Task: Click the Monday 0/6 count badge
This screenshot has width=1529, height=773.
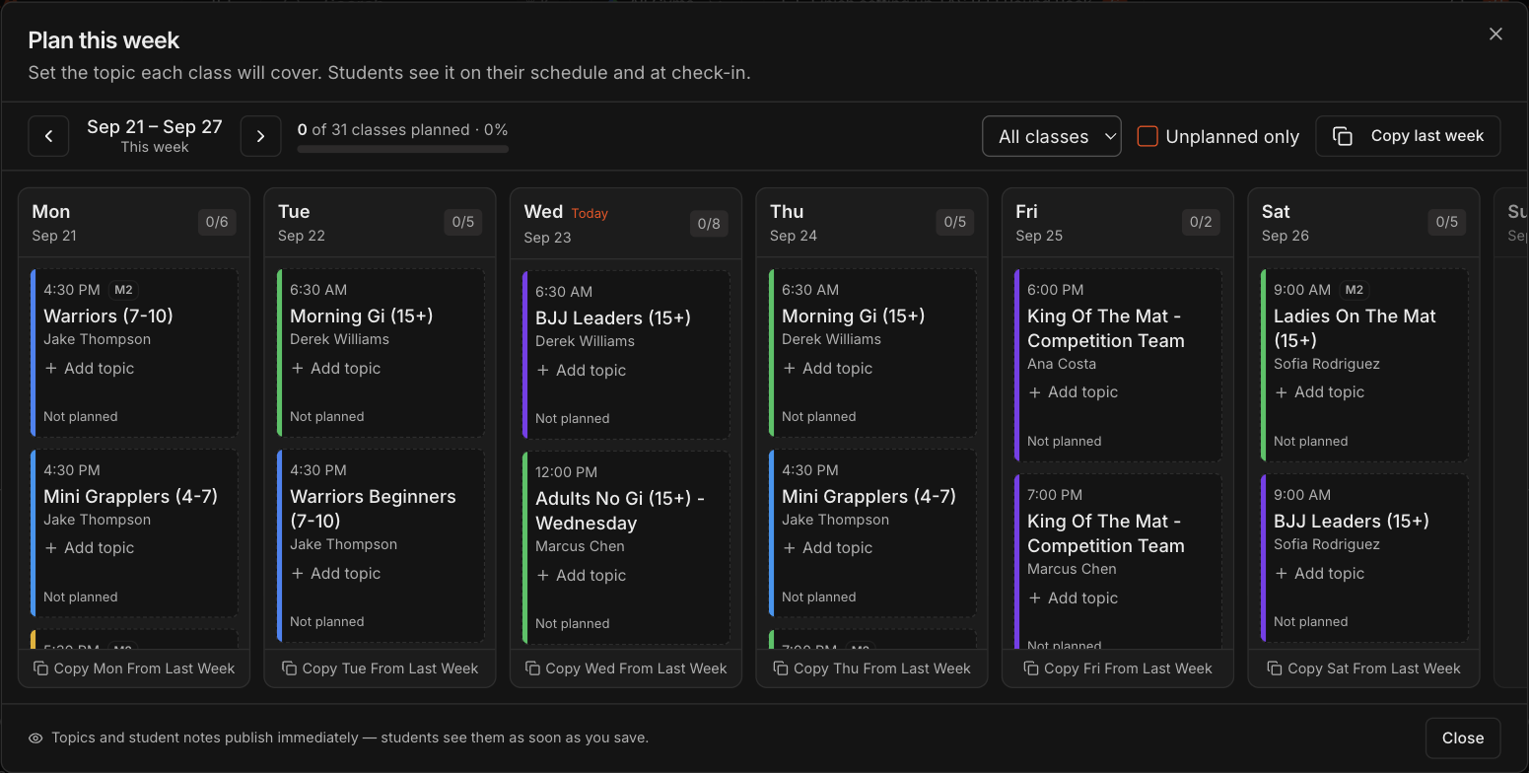Action: 216,222
